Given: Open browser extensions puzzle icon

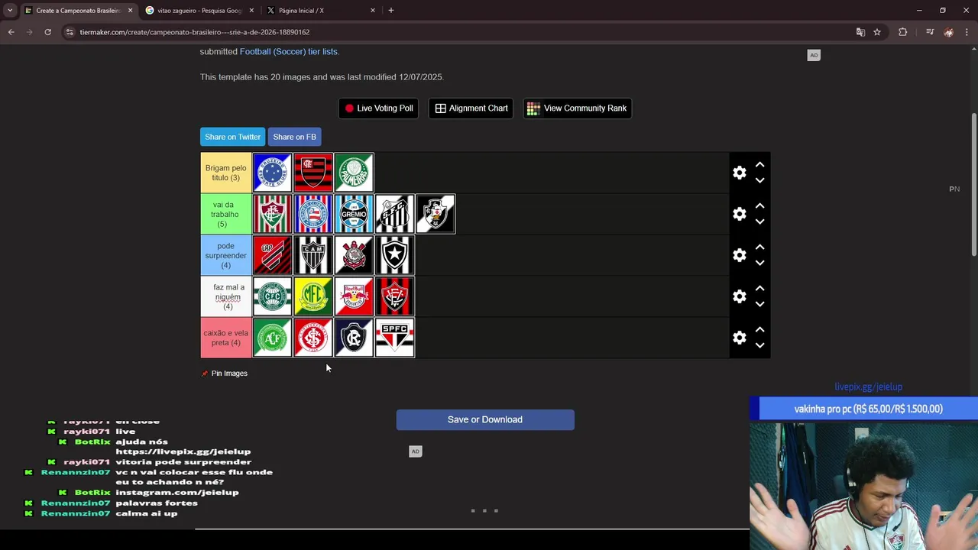Looking at the screenshot, I should 902,32.
